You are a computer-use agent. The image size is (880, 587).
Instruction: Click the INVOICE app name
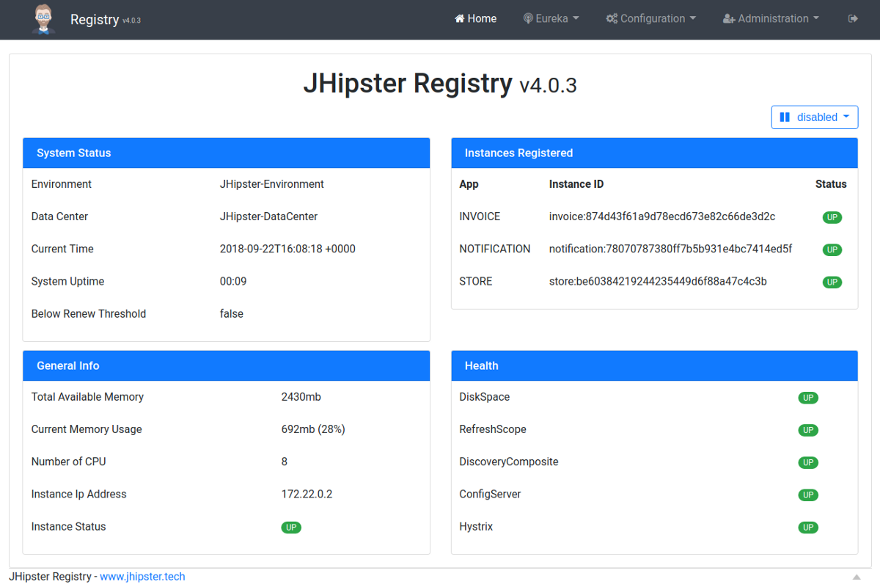(x=480, y=216)
